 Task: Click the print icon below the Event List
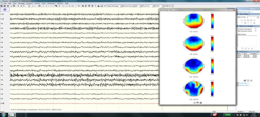[245, 81]
